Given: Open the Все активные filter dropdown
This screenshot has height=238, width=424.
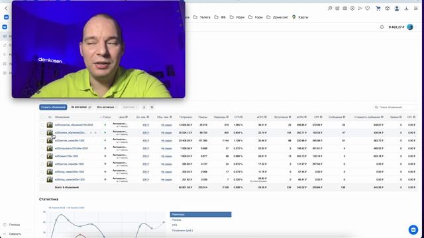Looking at the screenshot, I should coord(107,107).
